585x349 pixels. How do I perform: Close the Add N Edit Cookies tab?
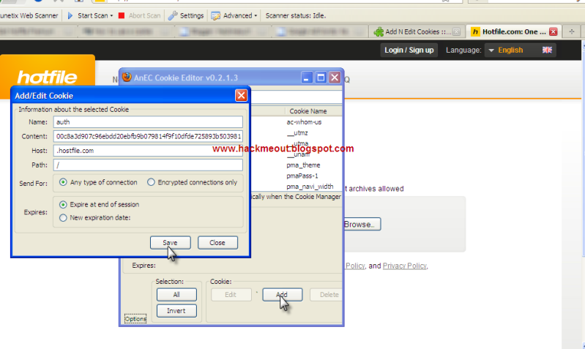pyautogui.click(x=456, y=31)
